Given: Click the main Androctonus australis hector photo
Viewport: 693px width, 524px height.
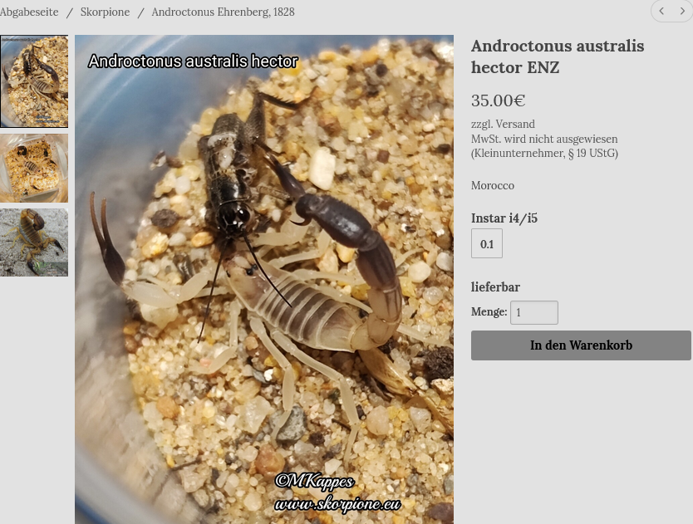Looking at the screenshot, I should coord(264,279).
